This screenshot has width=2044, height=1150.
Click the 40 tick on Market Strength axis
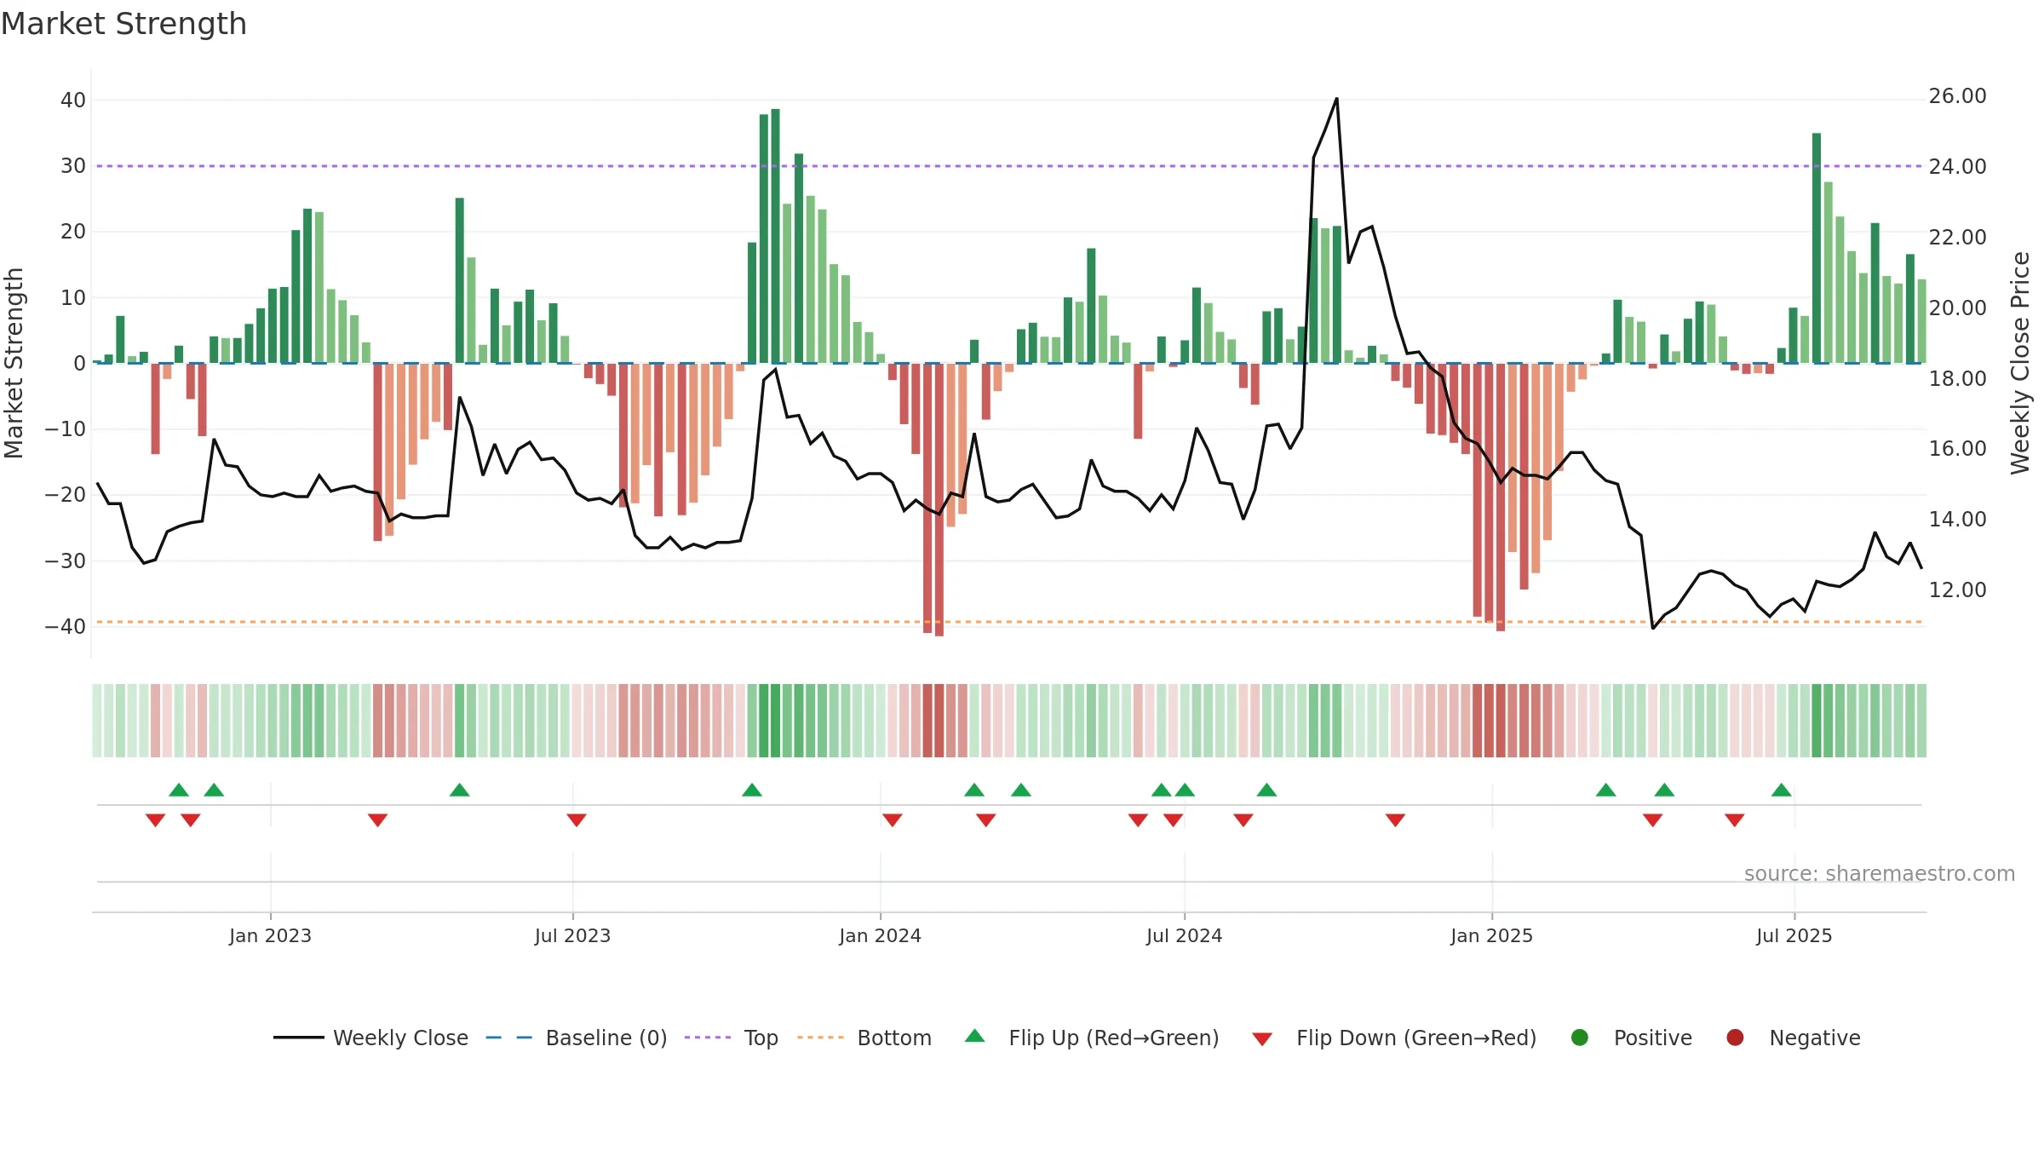pyautogui.click(x=73, y=100)
